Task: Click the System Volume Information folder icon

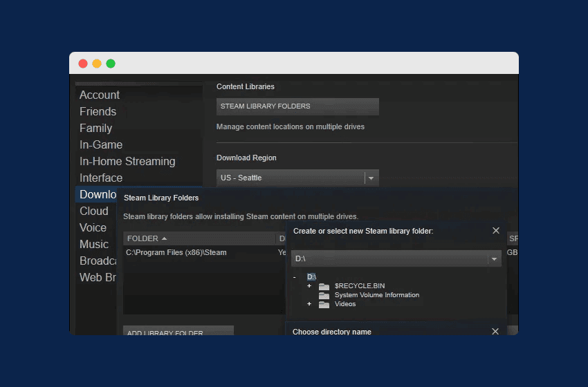Action: (324, 295)
